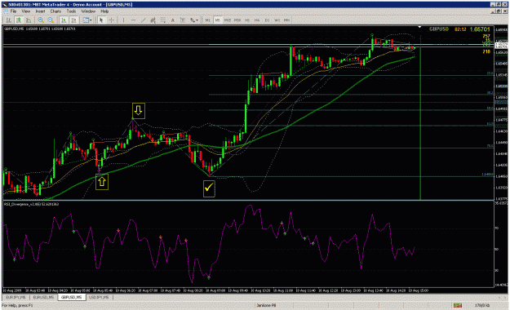This screenshot has width=510, height=310.
Task: Click the price scale on chart right
Action: [x=501, y=113]
